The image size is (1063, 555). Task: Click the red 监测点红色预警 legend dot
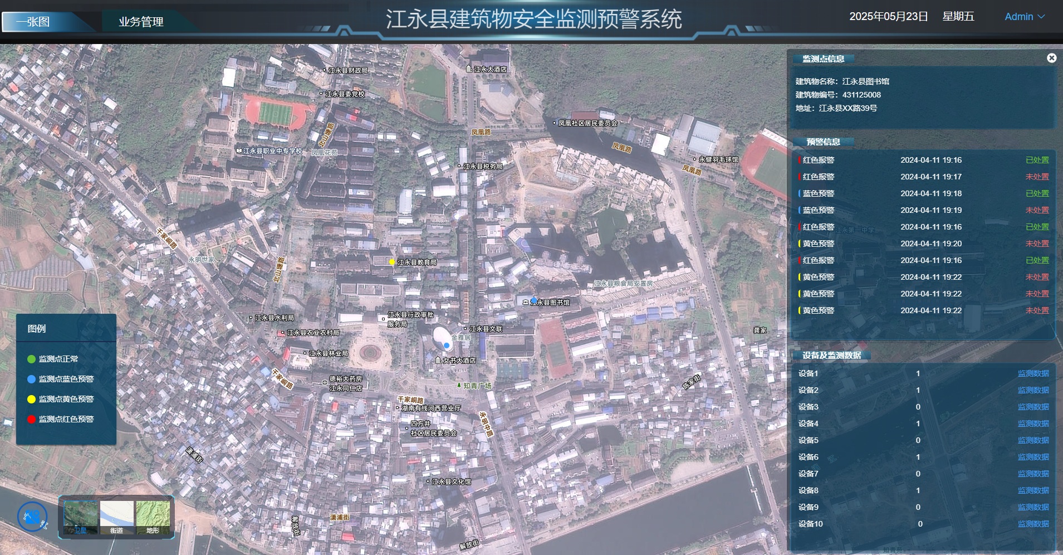coord(32,419)
